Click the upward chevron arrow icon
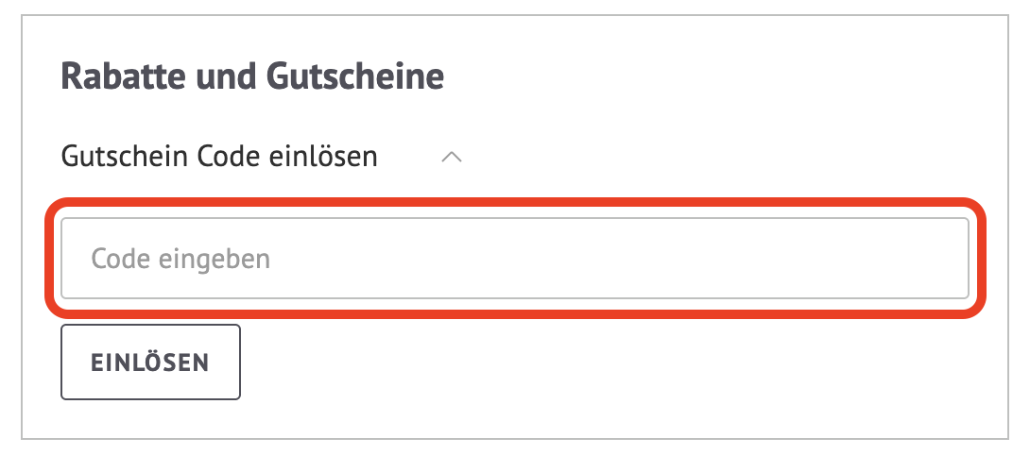This screenshot has height=455, width=1030. [452, 158]
